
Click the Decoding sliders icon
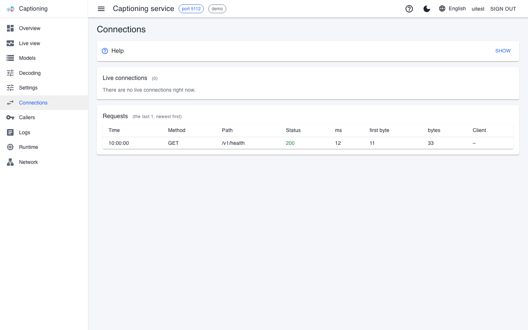click(10, 73)
